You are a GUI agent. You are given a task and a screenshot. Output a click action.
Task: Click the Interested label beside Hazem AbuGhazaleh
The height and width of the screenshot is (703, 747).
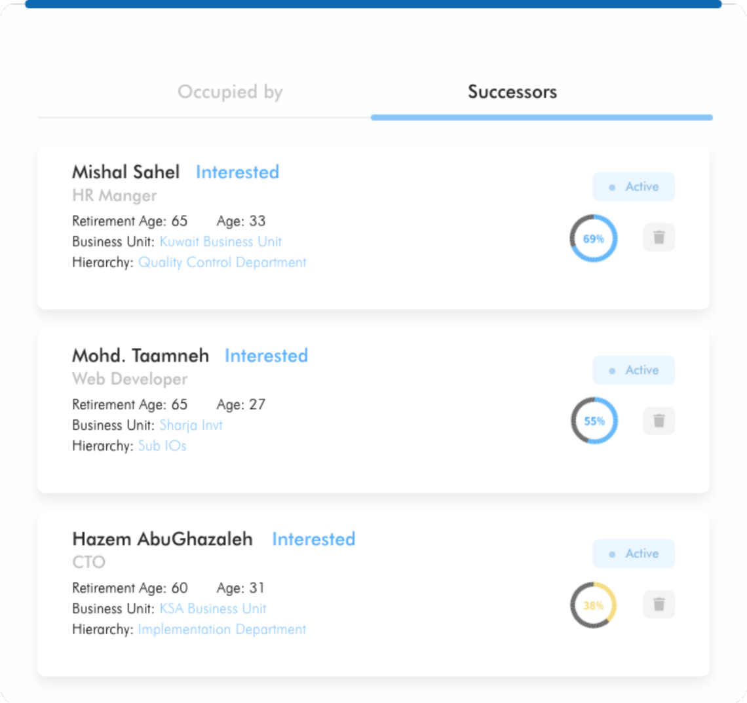point(313,539)
